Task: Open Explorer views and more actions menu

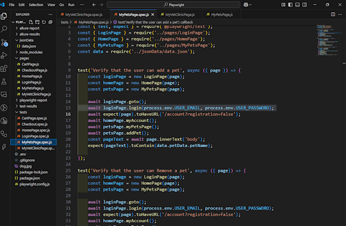Action: (x=50, y=14)
